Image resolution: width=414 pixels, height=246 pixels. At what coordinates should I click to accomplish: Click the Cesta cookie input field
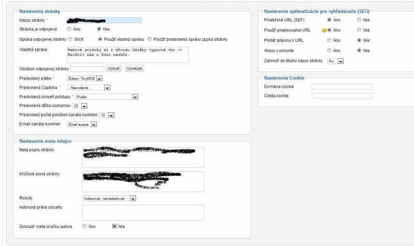[342, 96]
